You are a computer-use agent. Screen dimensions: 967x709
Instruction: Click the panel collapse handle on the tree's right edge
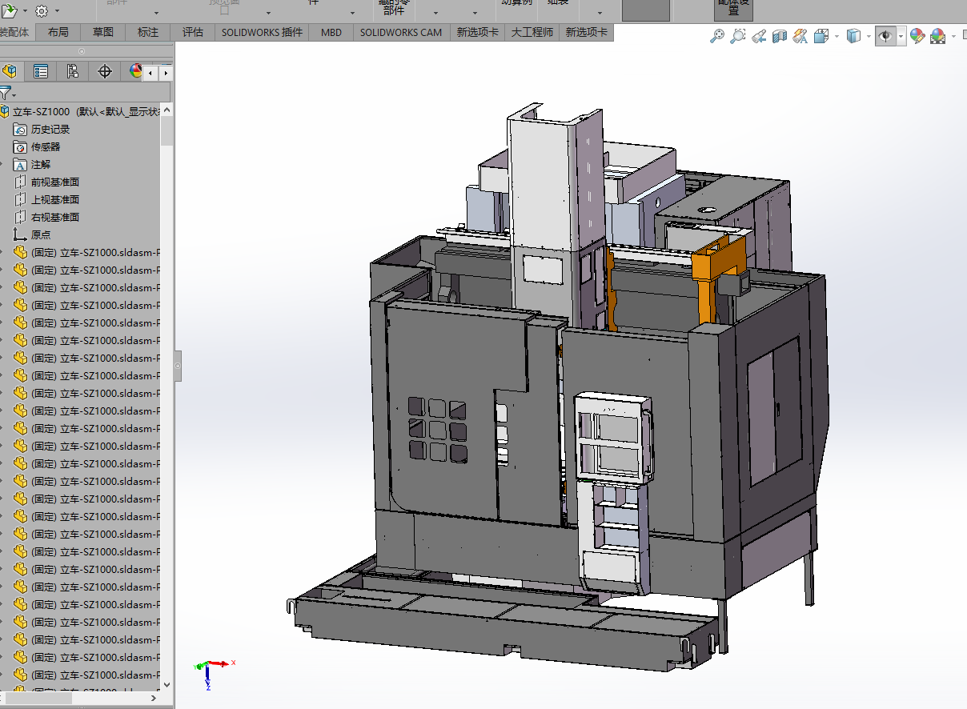[178, 366]
